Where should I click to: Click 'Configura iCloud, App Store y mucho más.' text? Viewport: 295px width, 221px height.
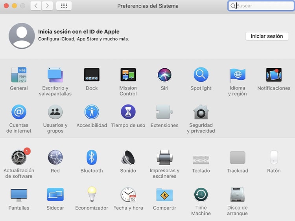pos(83,39)
